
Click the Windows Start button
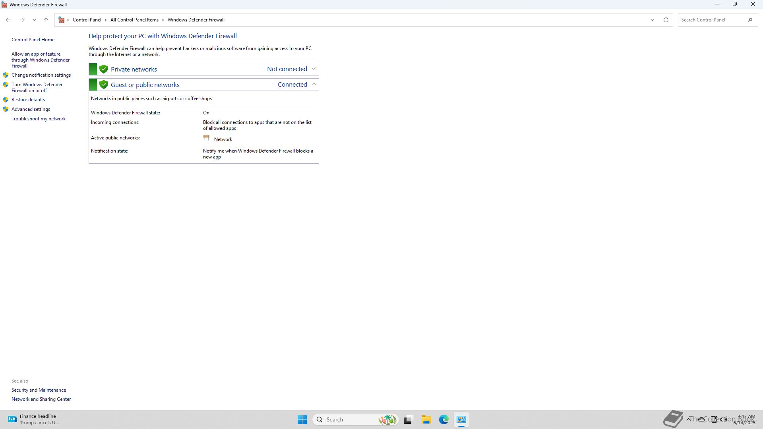[x=302, y=419]
